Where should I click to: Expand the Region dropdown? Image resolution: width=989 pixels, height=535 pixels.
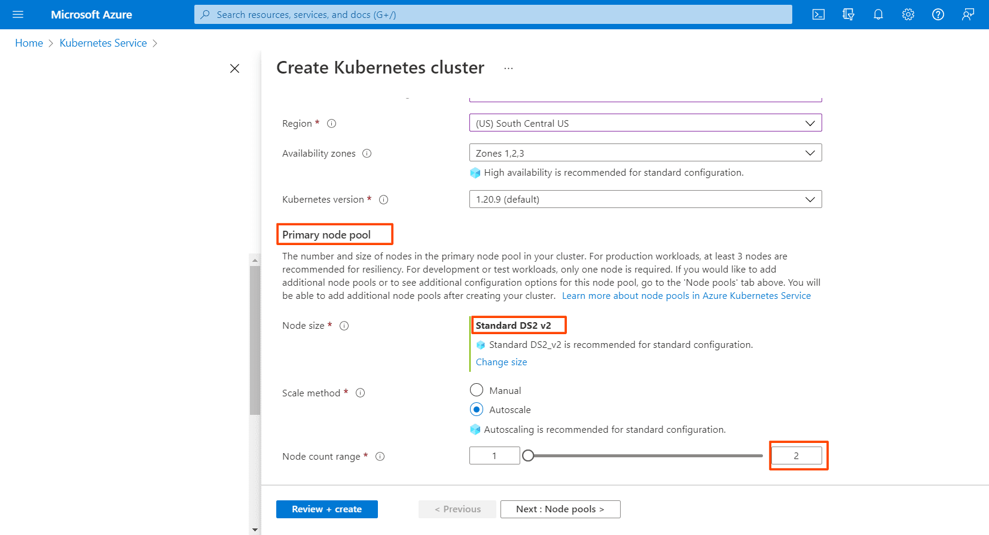click(645, 123)
